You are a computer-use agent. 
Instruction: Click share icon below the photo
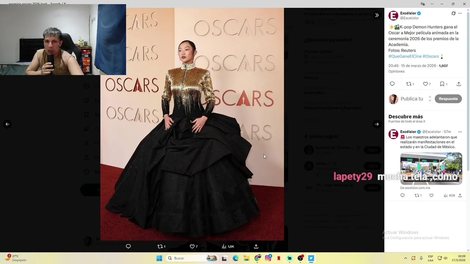pyautogui.click(x=256, y=246)
